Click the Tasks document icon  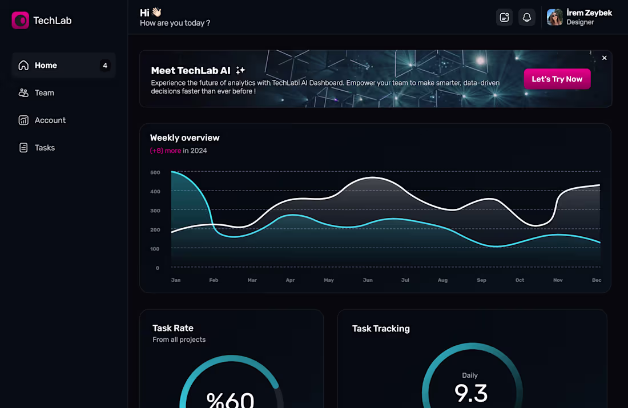pyautogui.click(x=23, y=147)
